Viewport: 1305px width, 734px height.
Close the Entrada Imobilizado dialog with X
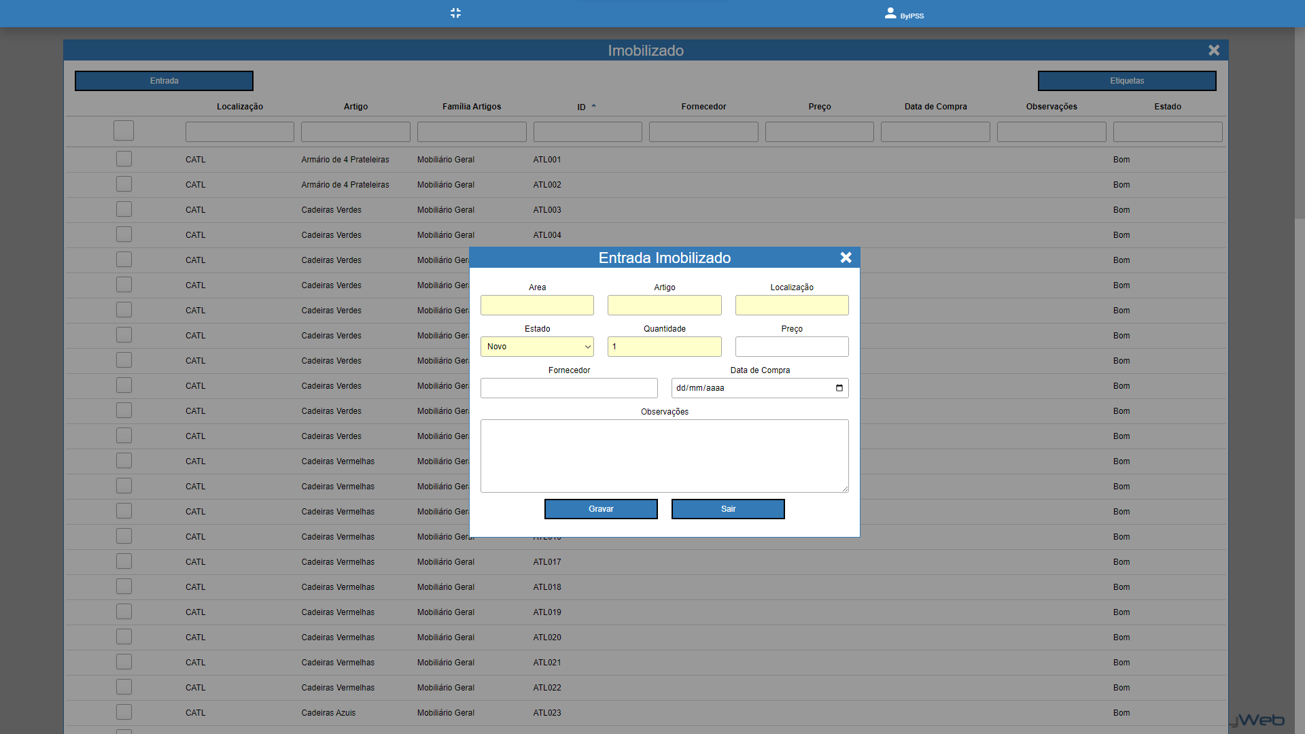[x=846, y=258]
